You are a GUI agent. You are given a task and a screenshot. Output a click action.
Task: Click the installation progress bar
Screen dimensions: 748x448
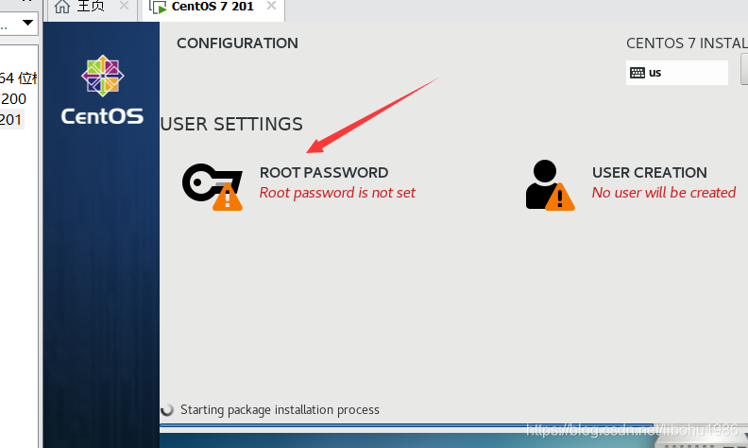453,427
